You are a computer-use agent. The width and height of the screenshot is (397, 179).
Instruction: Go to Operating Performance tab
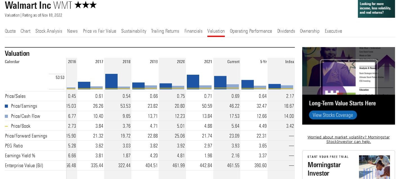pyautogui.click(x=251, y=31)
